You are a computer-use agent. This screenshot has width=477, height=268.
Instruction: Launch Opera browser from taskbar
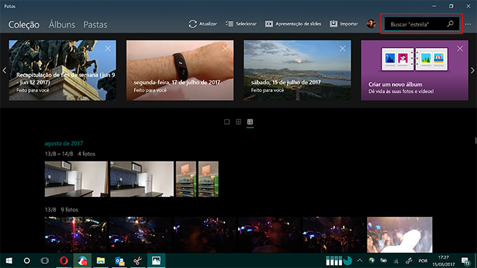point(64,261)
